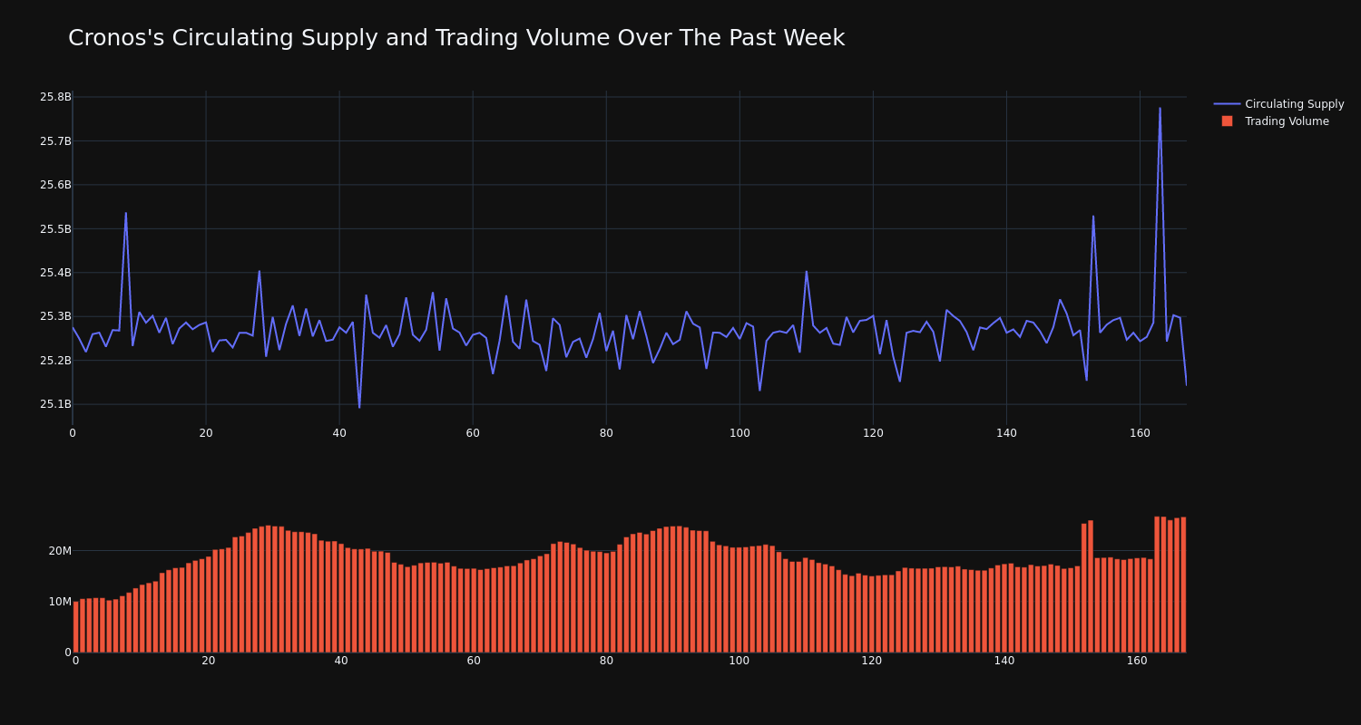Image resolution: width=1361 pixels, height=725 pixels.
Task: Click the 25.6B y-axis label
Action: (55, 185)
